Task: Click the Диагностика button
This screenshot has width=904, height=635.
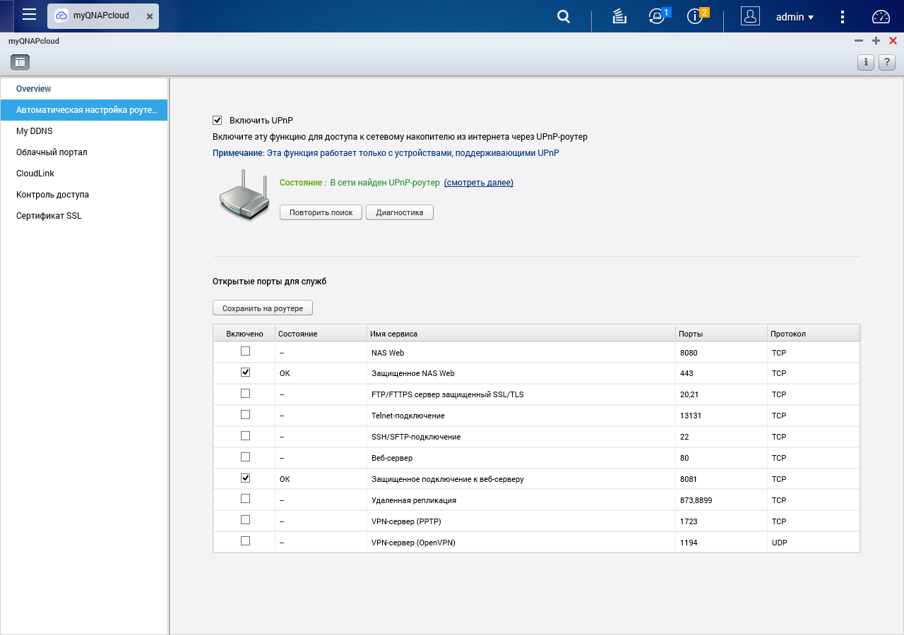Action: point(399,212)
